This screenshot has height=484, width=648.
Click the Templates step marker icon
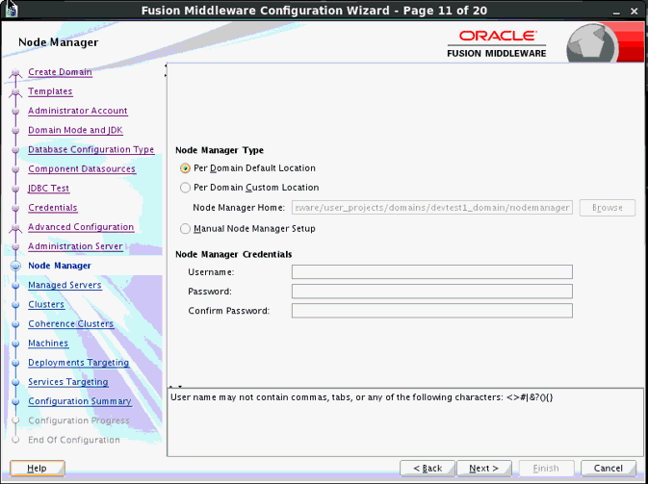(x=15, y=92)
